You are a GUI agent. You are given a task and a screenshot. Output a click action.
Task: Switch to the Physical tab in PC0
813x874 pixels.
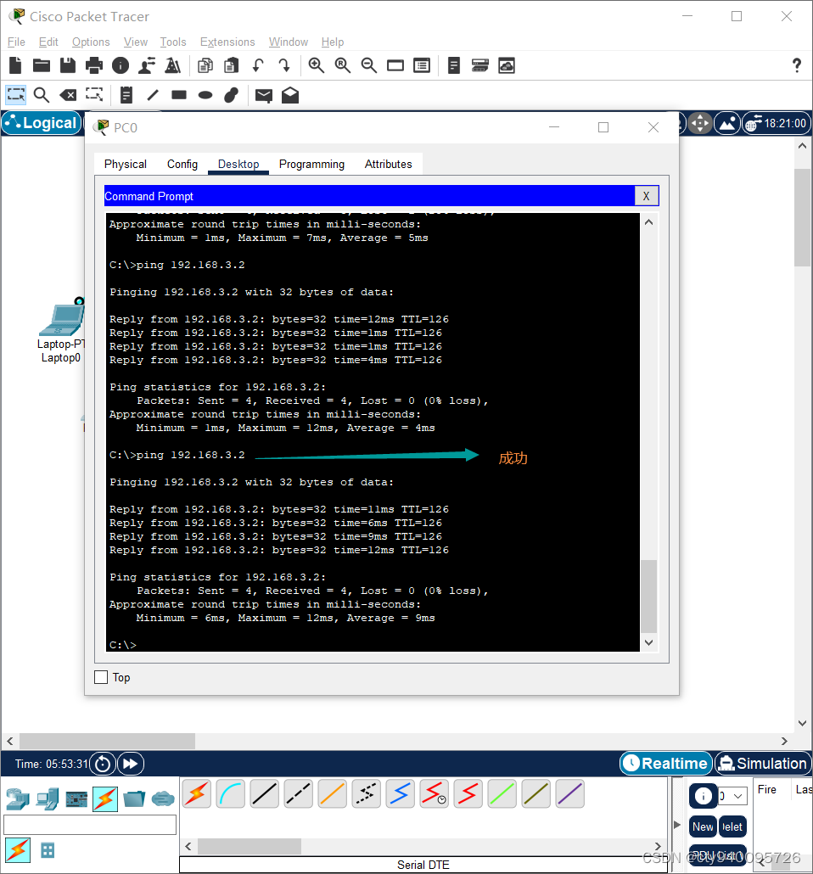click(126, 164)
